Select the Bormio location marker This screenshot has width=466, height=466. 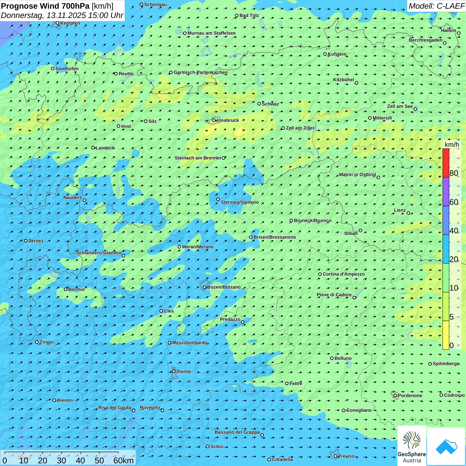[x=66, y=289]
